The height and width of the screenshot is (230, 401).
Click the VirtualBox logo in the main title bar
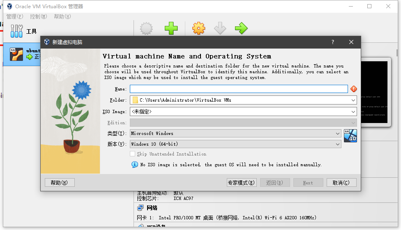(9, 6)
